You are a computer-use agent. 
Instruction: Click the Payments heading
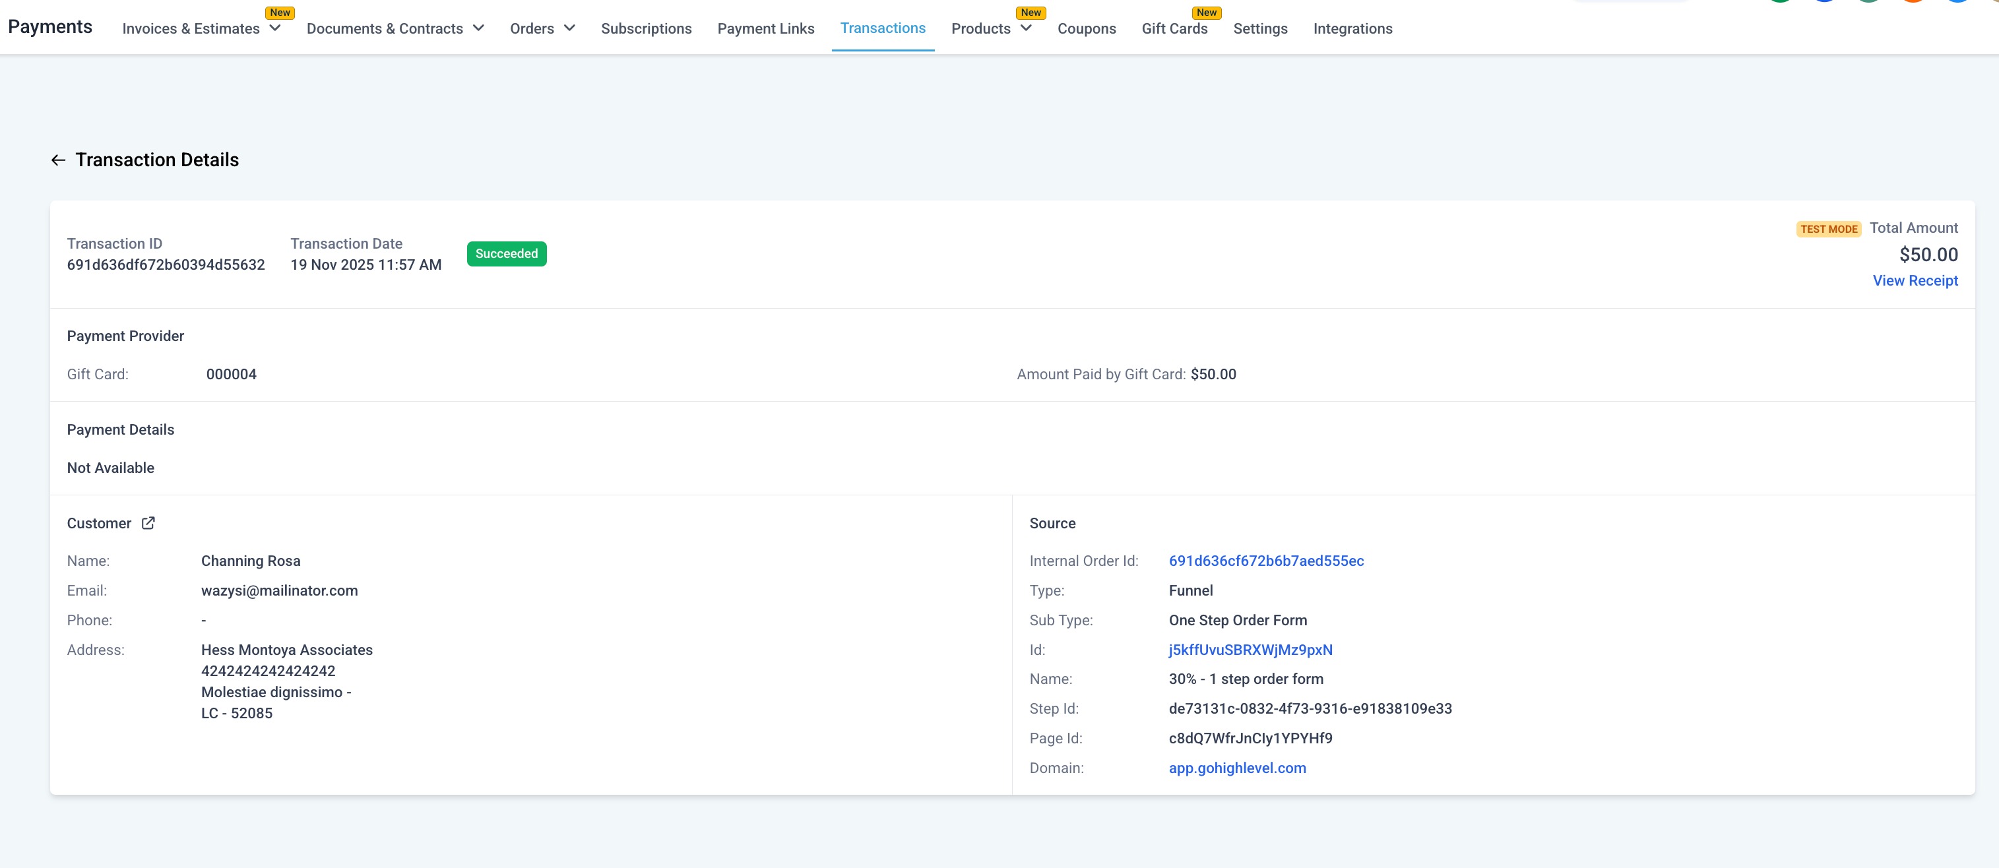tap(49, 26)
